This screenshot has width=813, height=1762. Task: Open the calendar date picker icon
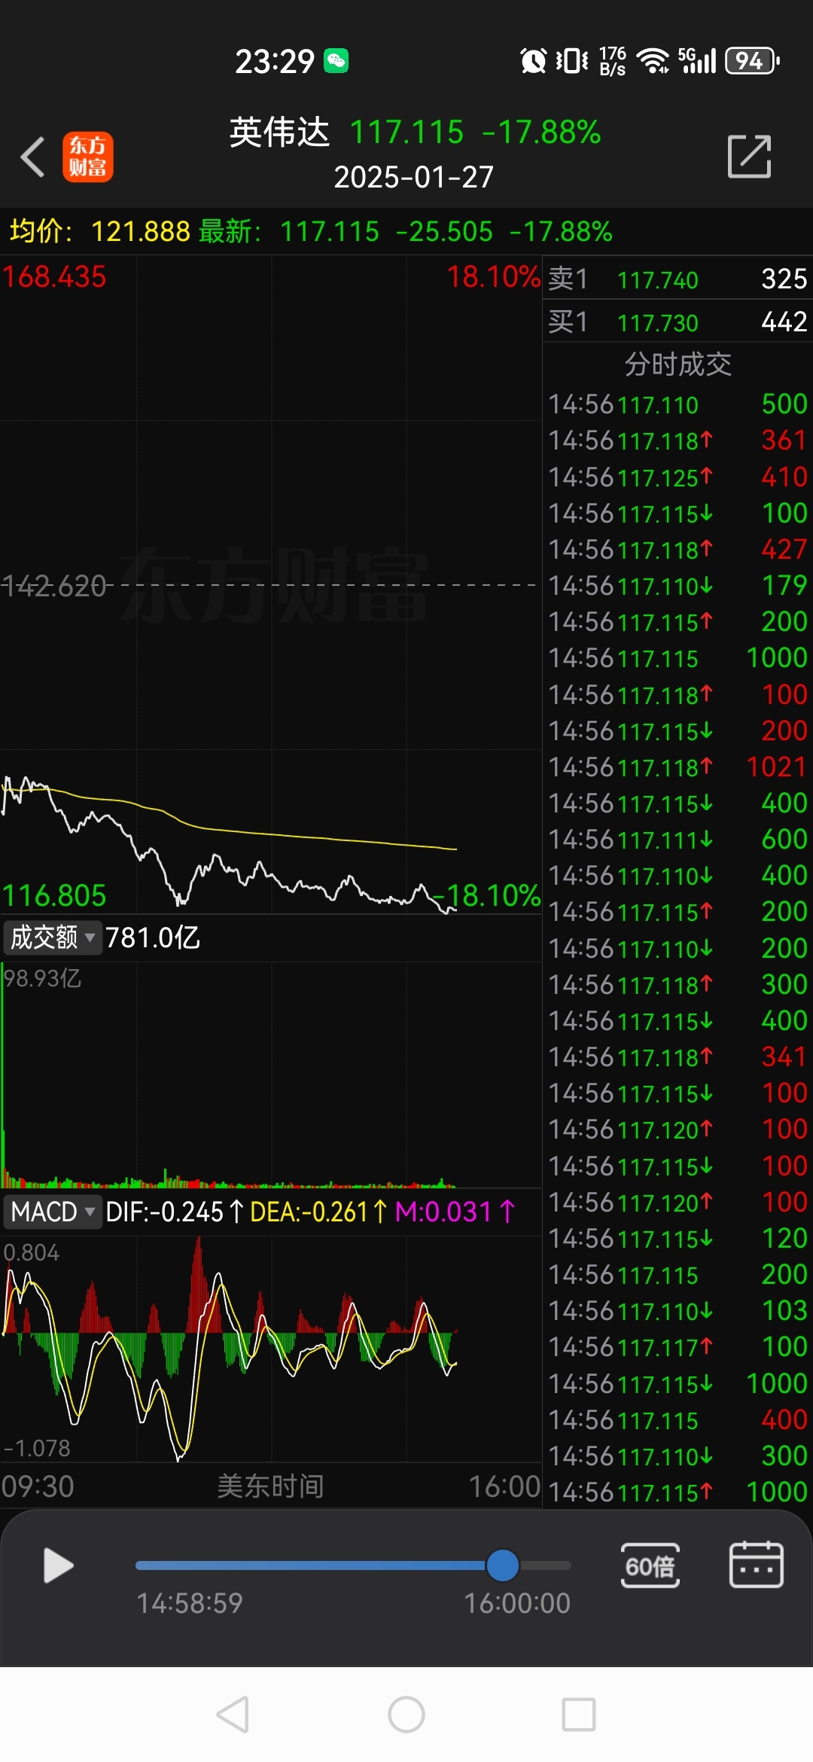click(x=757, y=1564)
